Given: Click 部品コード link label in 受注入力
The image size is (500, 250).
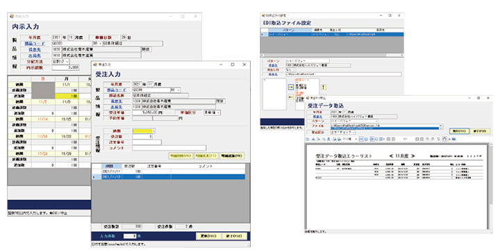Looking at the screenshot, I should click(117, 90).
